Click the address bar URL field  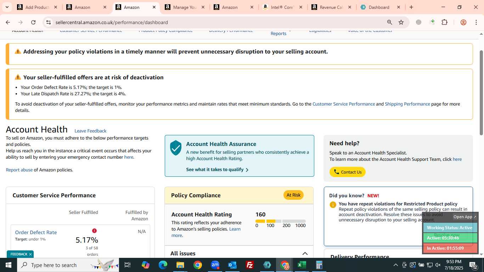216,22
